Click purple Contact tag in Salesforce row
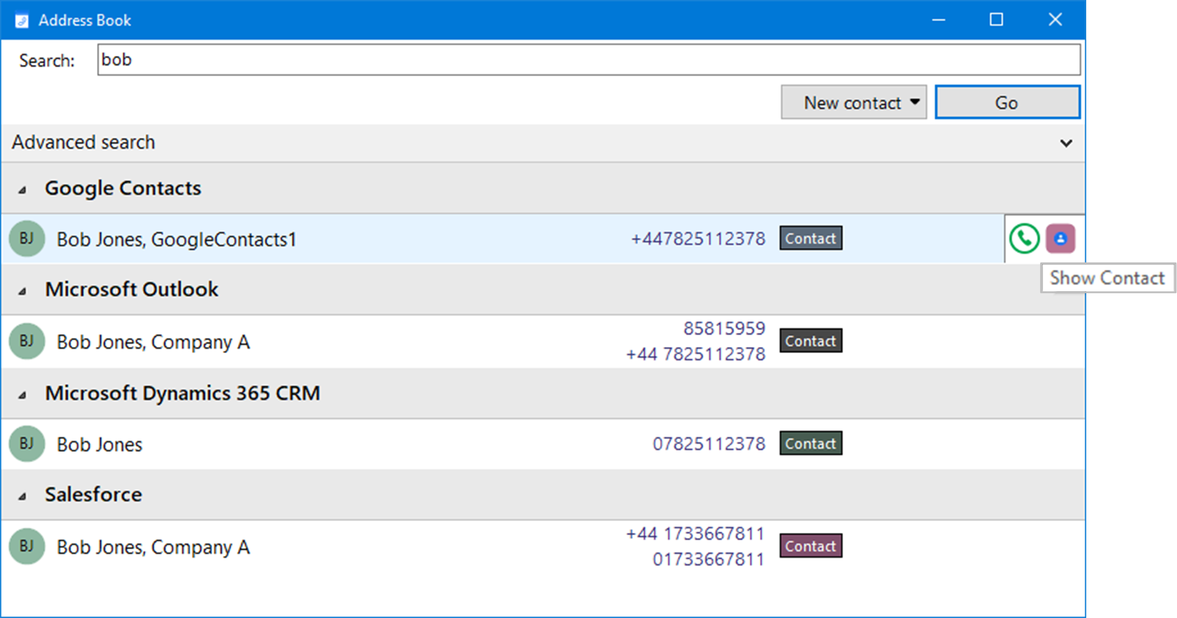 click(810, 545)
